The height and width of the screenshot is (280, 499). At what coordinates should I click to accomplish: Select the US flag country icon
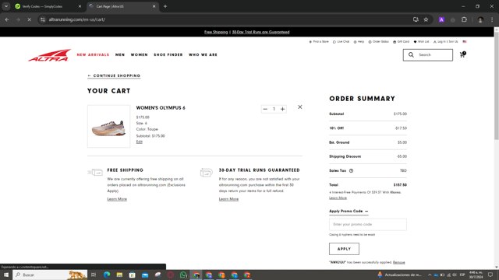pos(465,41)
